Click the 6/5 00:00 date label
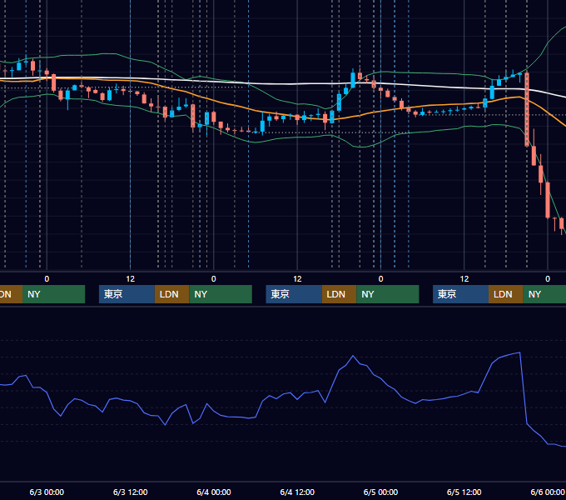Image resolution: width=566 pixels, height=500 pixels. point(380,492)
